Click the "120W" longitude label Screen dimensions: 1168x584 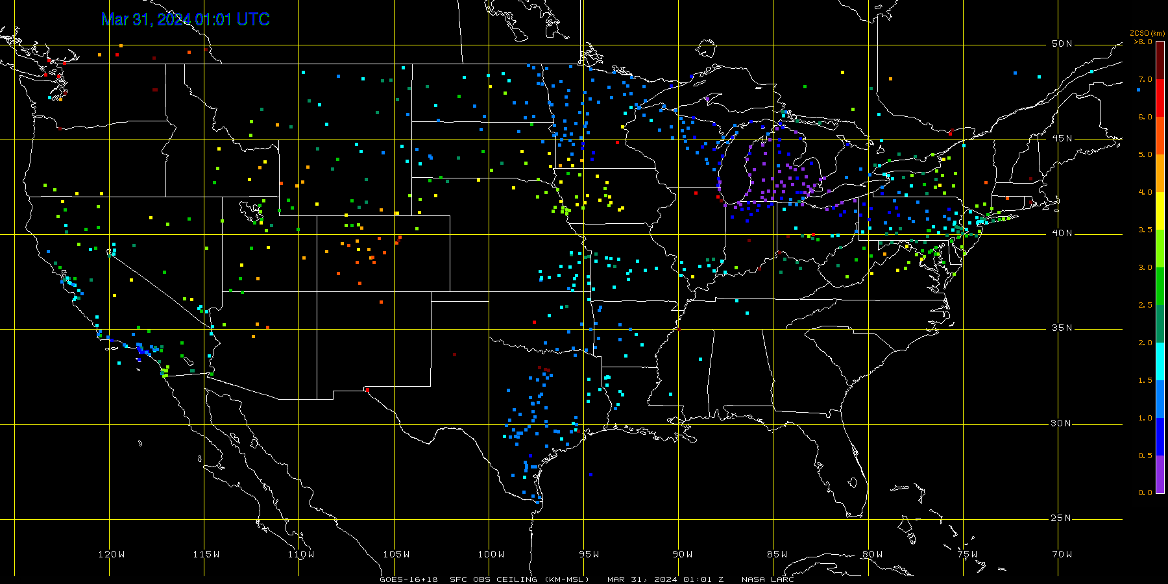pos(112,554)
